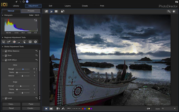Select the Adjustment Brush tool

click(20, 42)
